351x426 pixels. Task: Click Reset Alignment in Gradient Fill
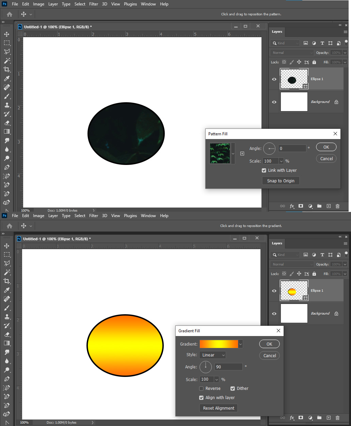tap(218, 408)
